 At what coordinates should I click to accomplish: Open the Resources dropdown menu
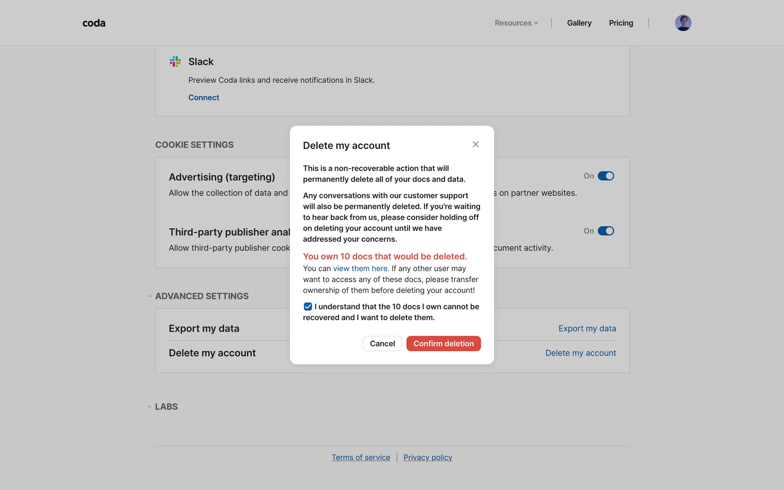pyautogui.click(x=516, y=23)
